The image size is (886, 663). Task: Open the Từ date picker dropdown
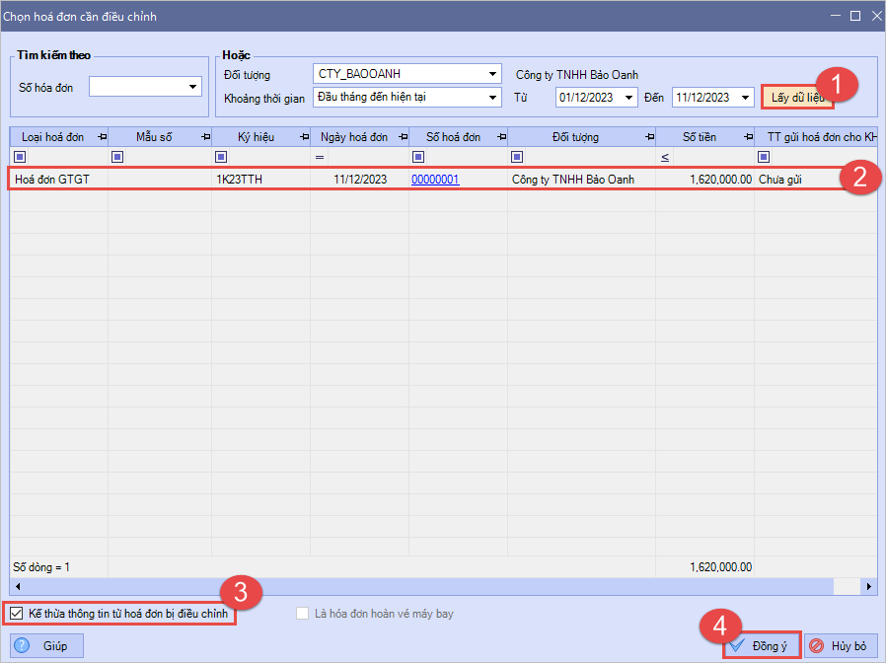click(628, 97)
